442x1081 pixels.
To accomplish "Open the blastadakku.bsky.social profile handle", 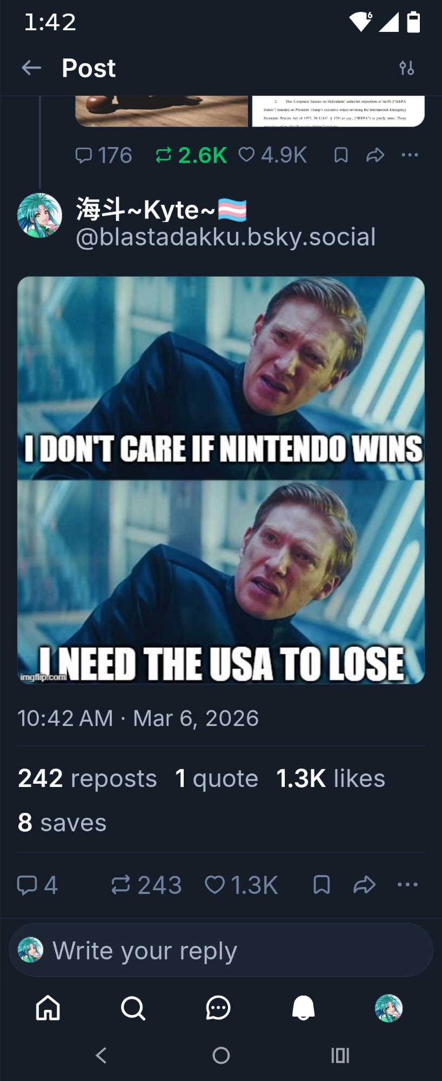I will coord(225,237).
